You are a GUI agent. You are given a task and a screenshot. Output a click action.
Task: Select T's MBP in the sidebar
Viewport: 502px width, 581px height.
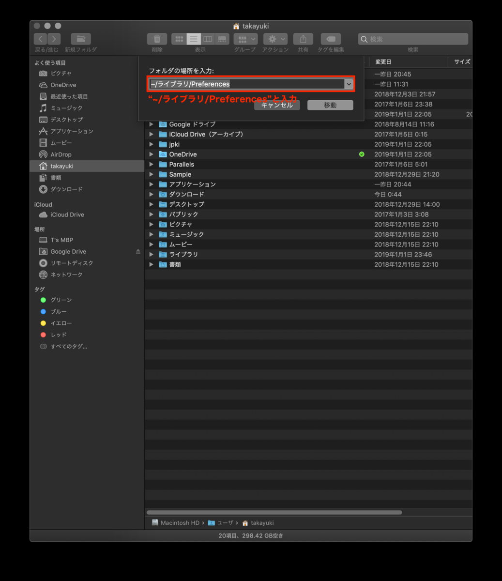point(61,240)
